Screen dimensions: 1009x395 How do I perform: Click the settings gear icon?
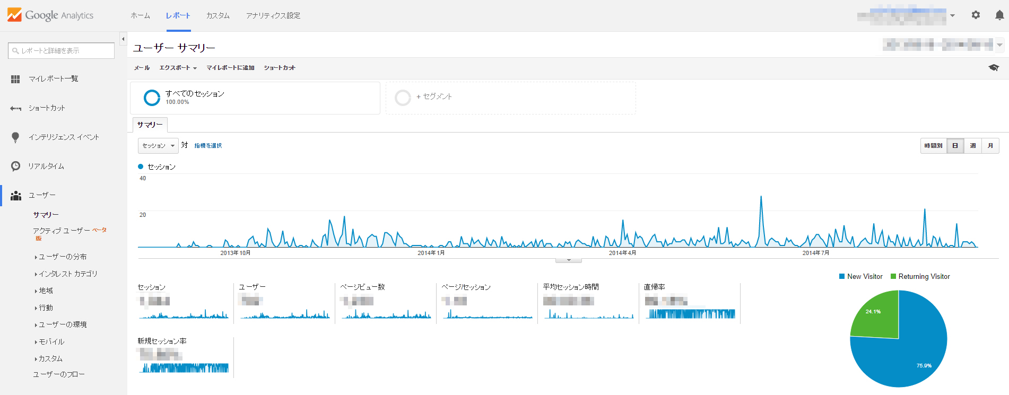976,15
